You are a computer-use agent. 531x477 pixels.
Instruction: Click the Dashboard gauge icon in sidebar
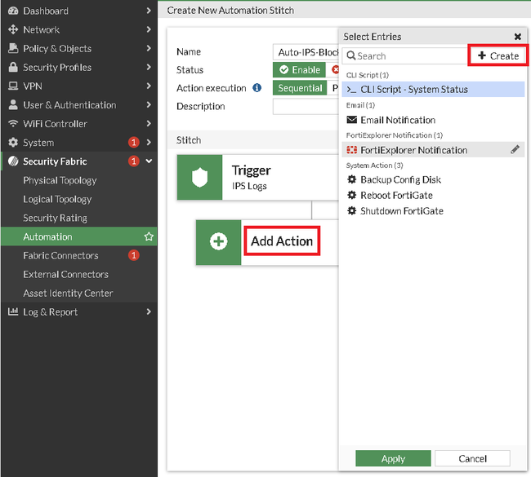pyautogui.click(x=13, y=11)
